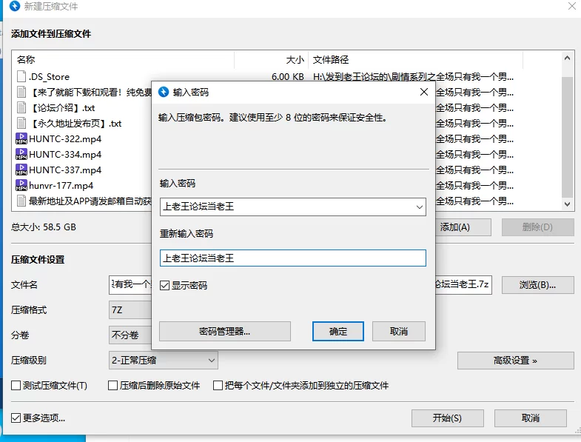Click the 重新输入密码 text field
The height and width of the screenshot is (442, 581).
click(x=293, y=258)
